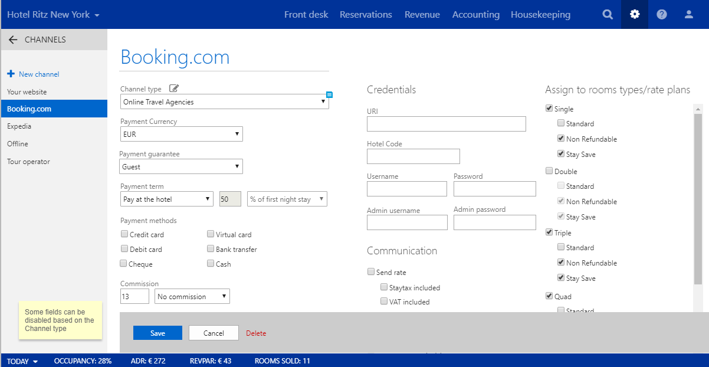The height and width of the screenshot is (367, 709).
Task: Check the Double room type
Action: (549, 171)
